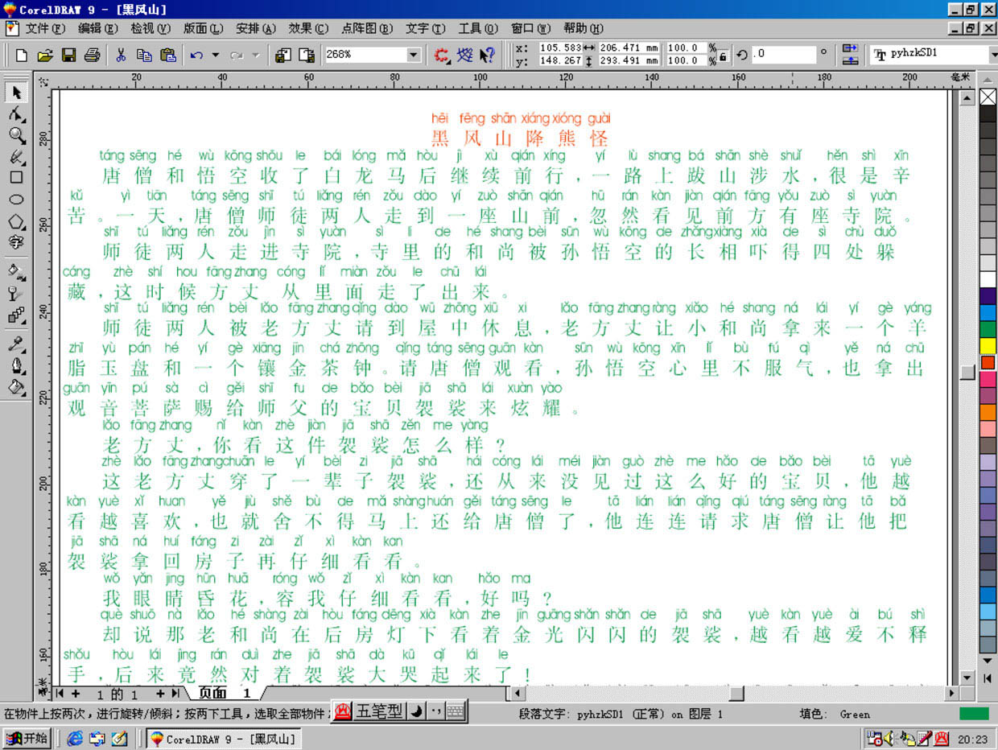The image size is (998, 750).
Task: Mirror object vertically in property bar
Action: (850, 61)
